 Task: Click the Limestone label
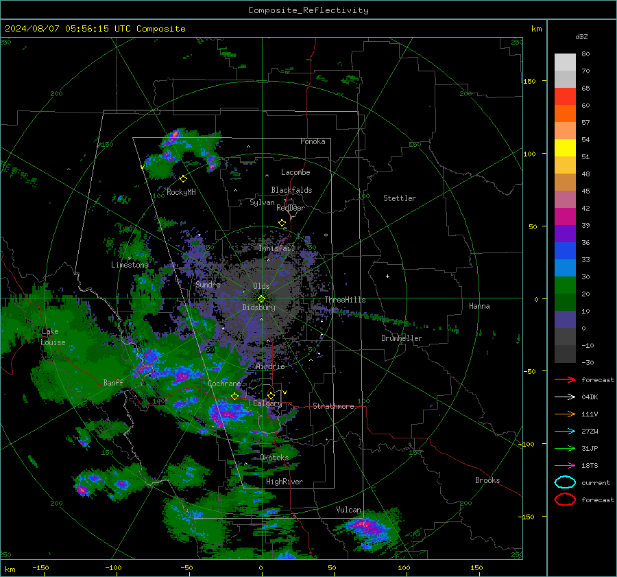click(x=130, y=265)
